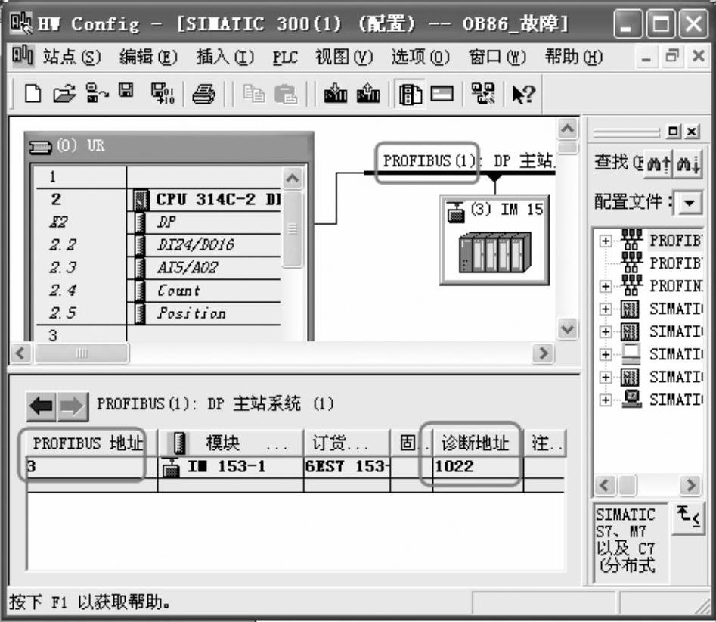Click station window scroll down arrow

tap(568, 329)
